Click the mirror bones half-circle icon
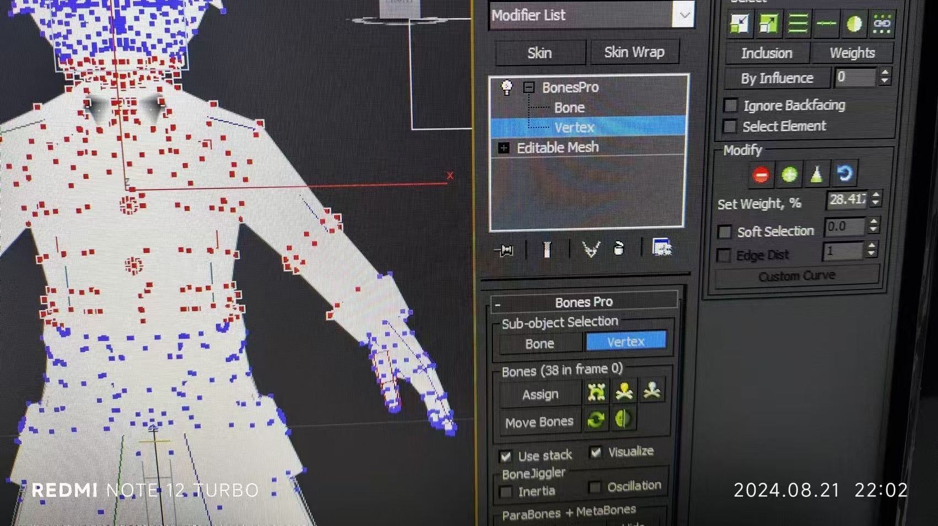 [x=623, y=419]
